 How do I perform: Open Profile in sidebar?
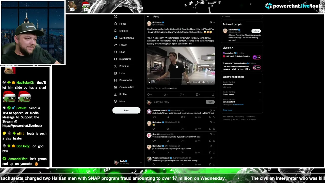point(120,94)
